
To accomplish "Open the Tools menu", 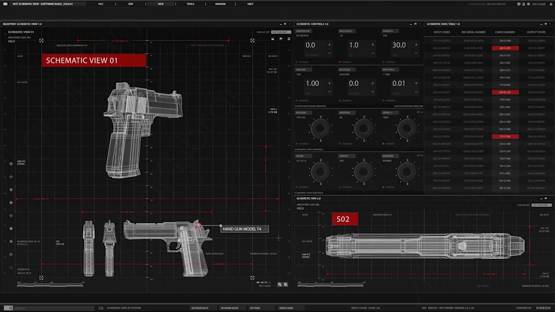I will 190,4.
